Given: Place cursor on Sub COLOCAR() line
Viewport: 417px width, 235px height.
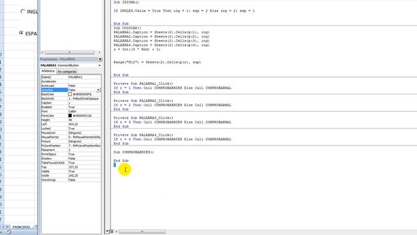Looking at the screenshot, I should pyautogui.click(x=128, y=28).
